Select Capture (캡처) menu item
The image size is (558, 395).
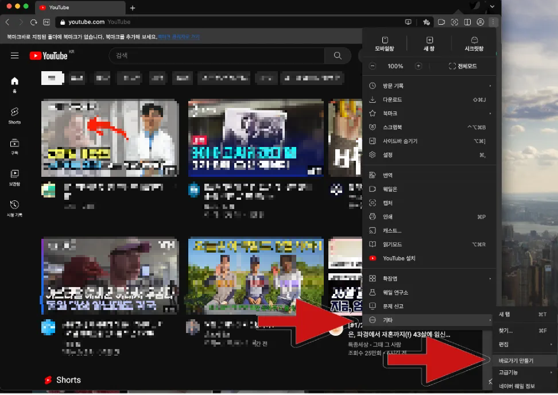(x=429, y=203)
